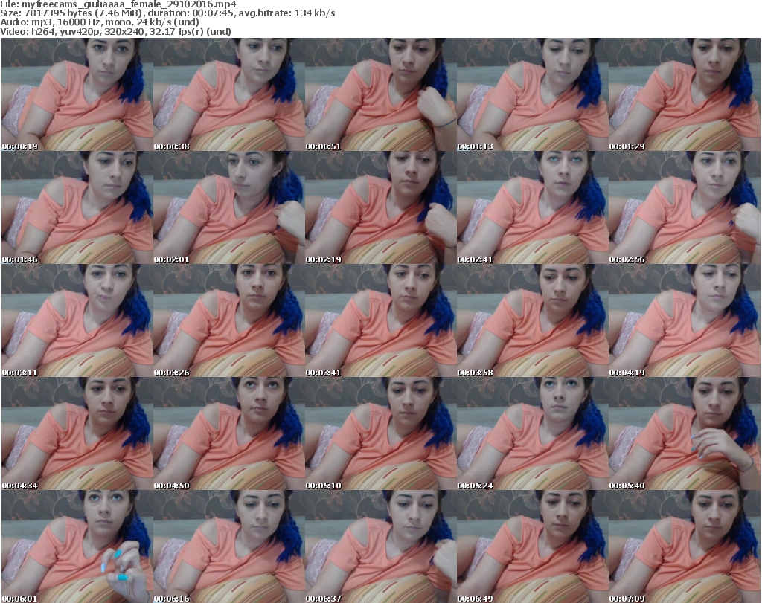Pick the thumbnail frame stamped 00:04:19

[x=685, y=321]
